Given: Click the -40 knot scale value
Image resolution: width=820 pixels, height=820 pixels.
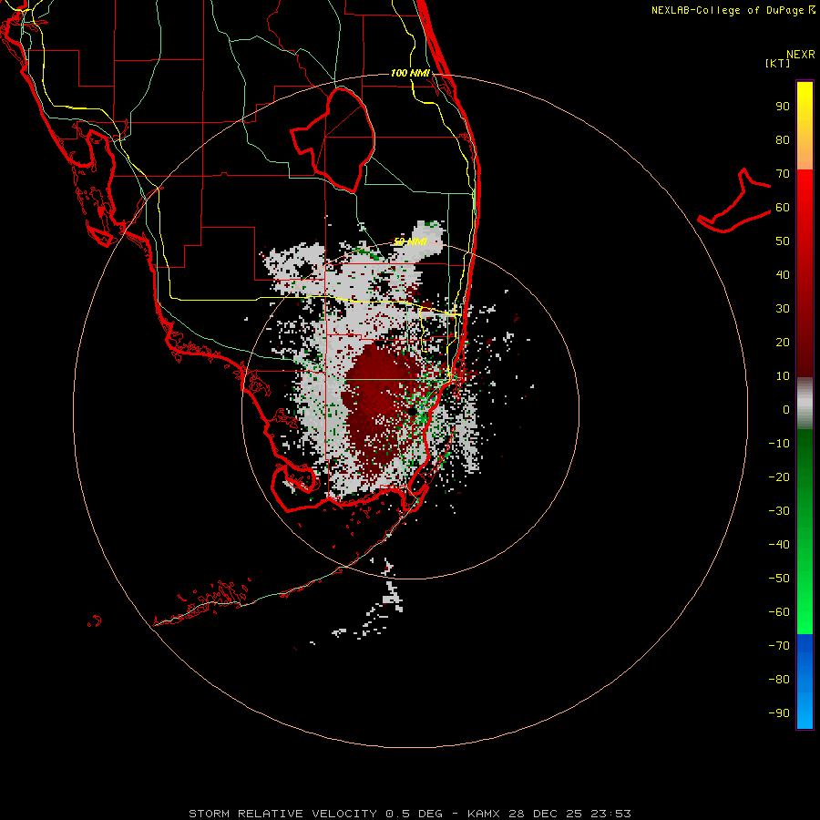Looking at the screenshot, I should click(x=779, y=545).
